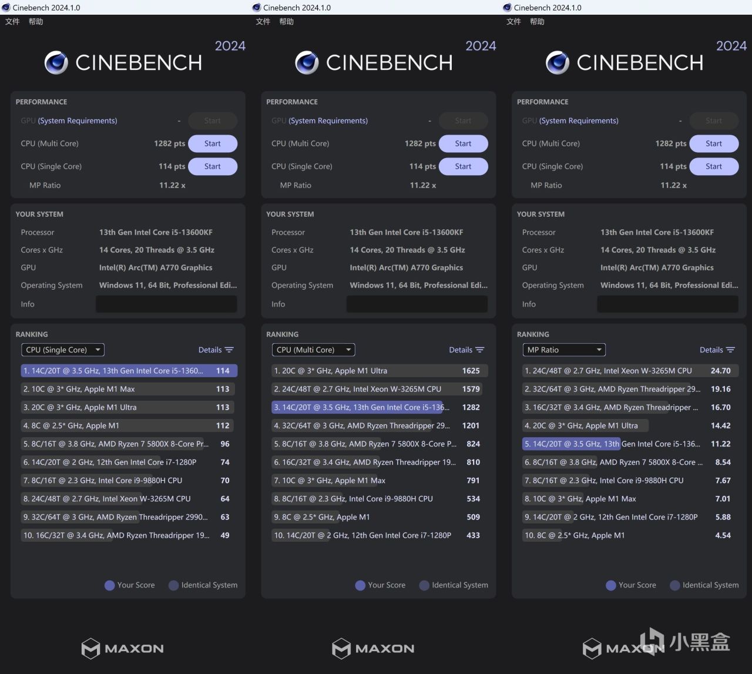This screenshot has width=752, height=674.
Task: Select highlighted i5-13600KF row scoring 1282
Action: click(x=380, y=407)
